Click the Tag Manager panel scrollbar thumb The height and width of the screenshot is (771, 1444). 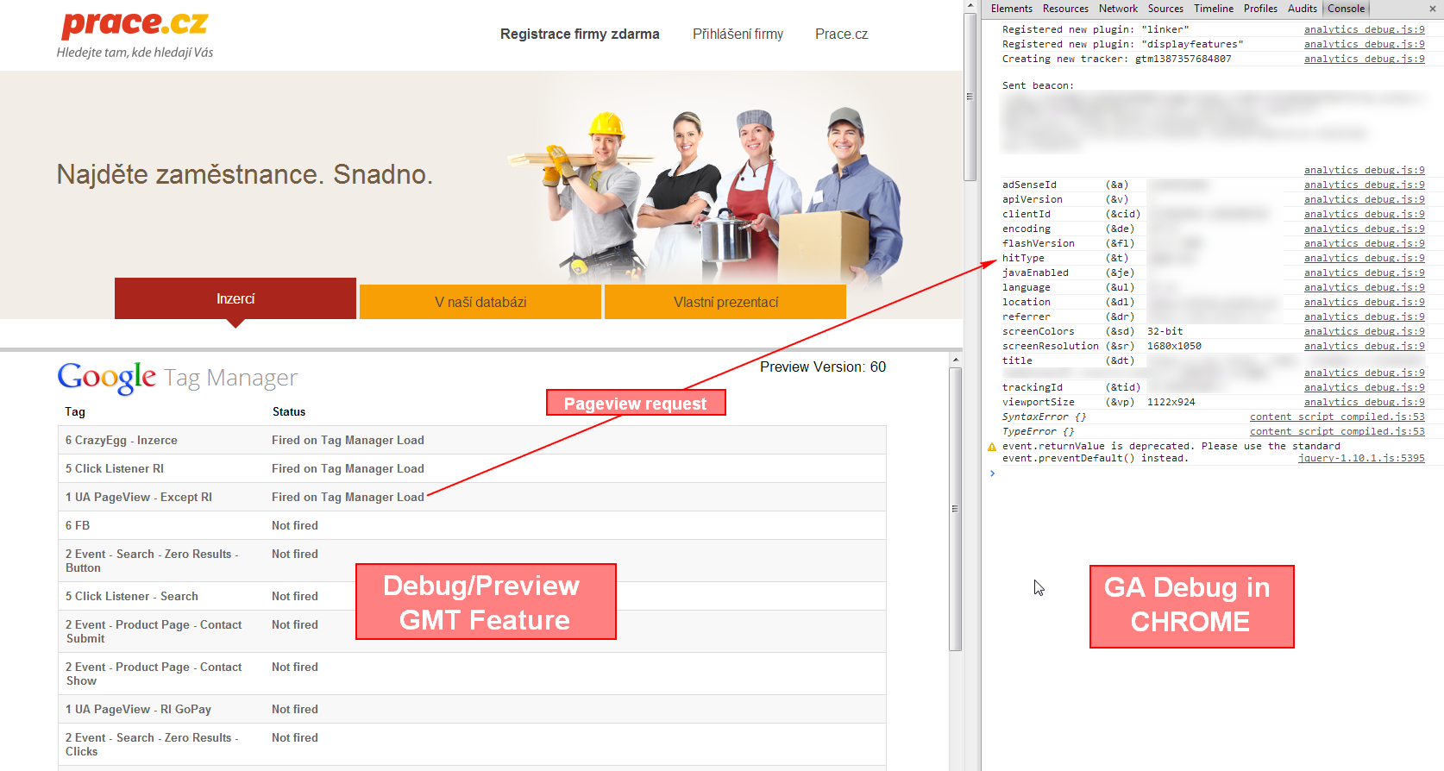coord(955,509)
